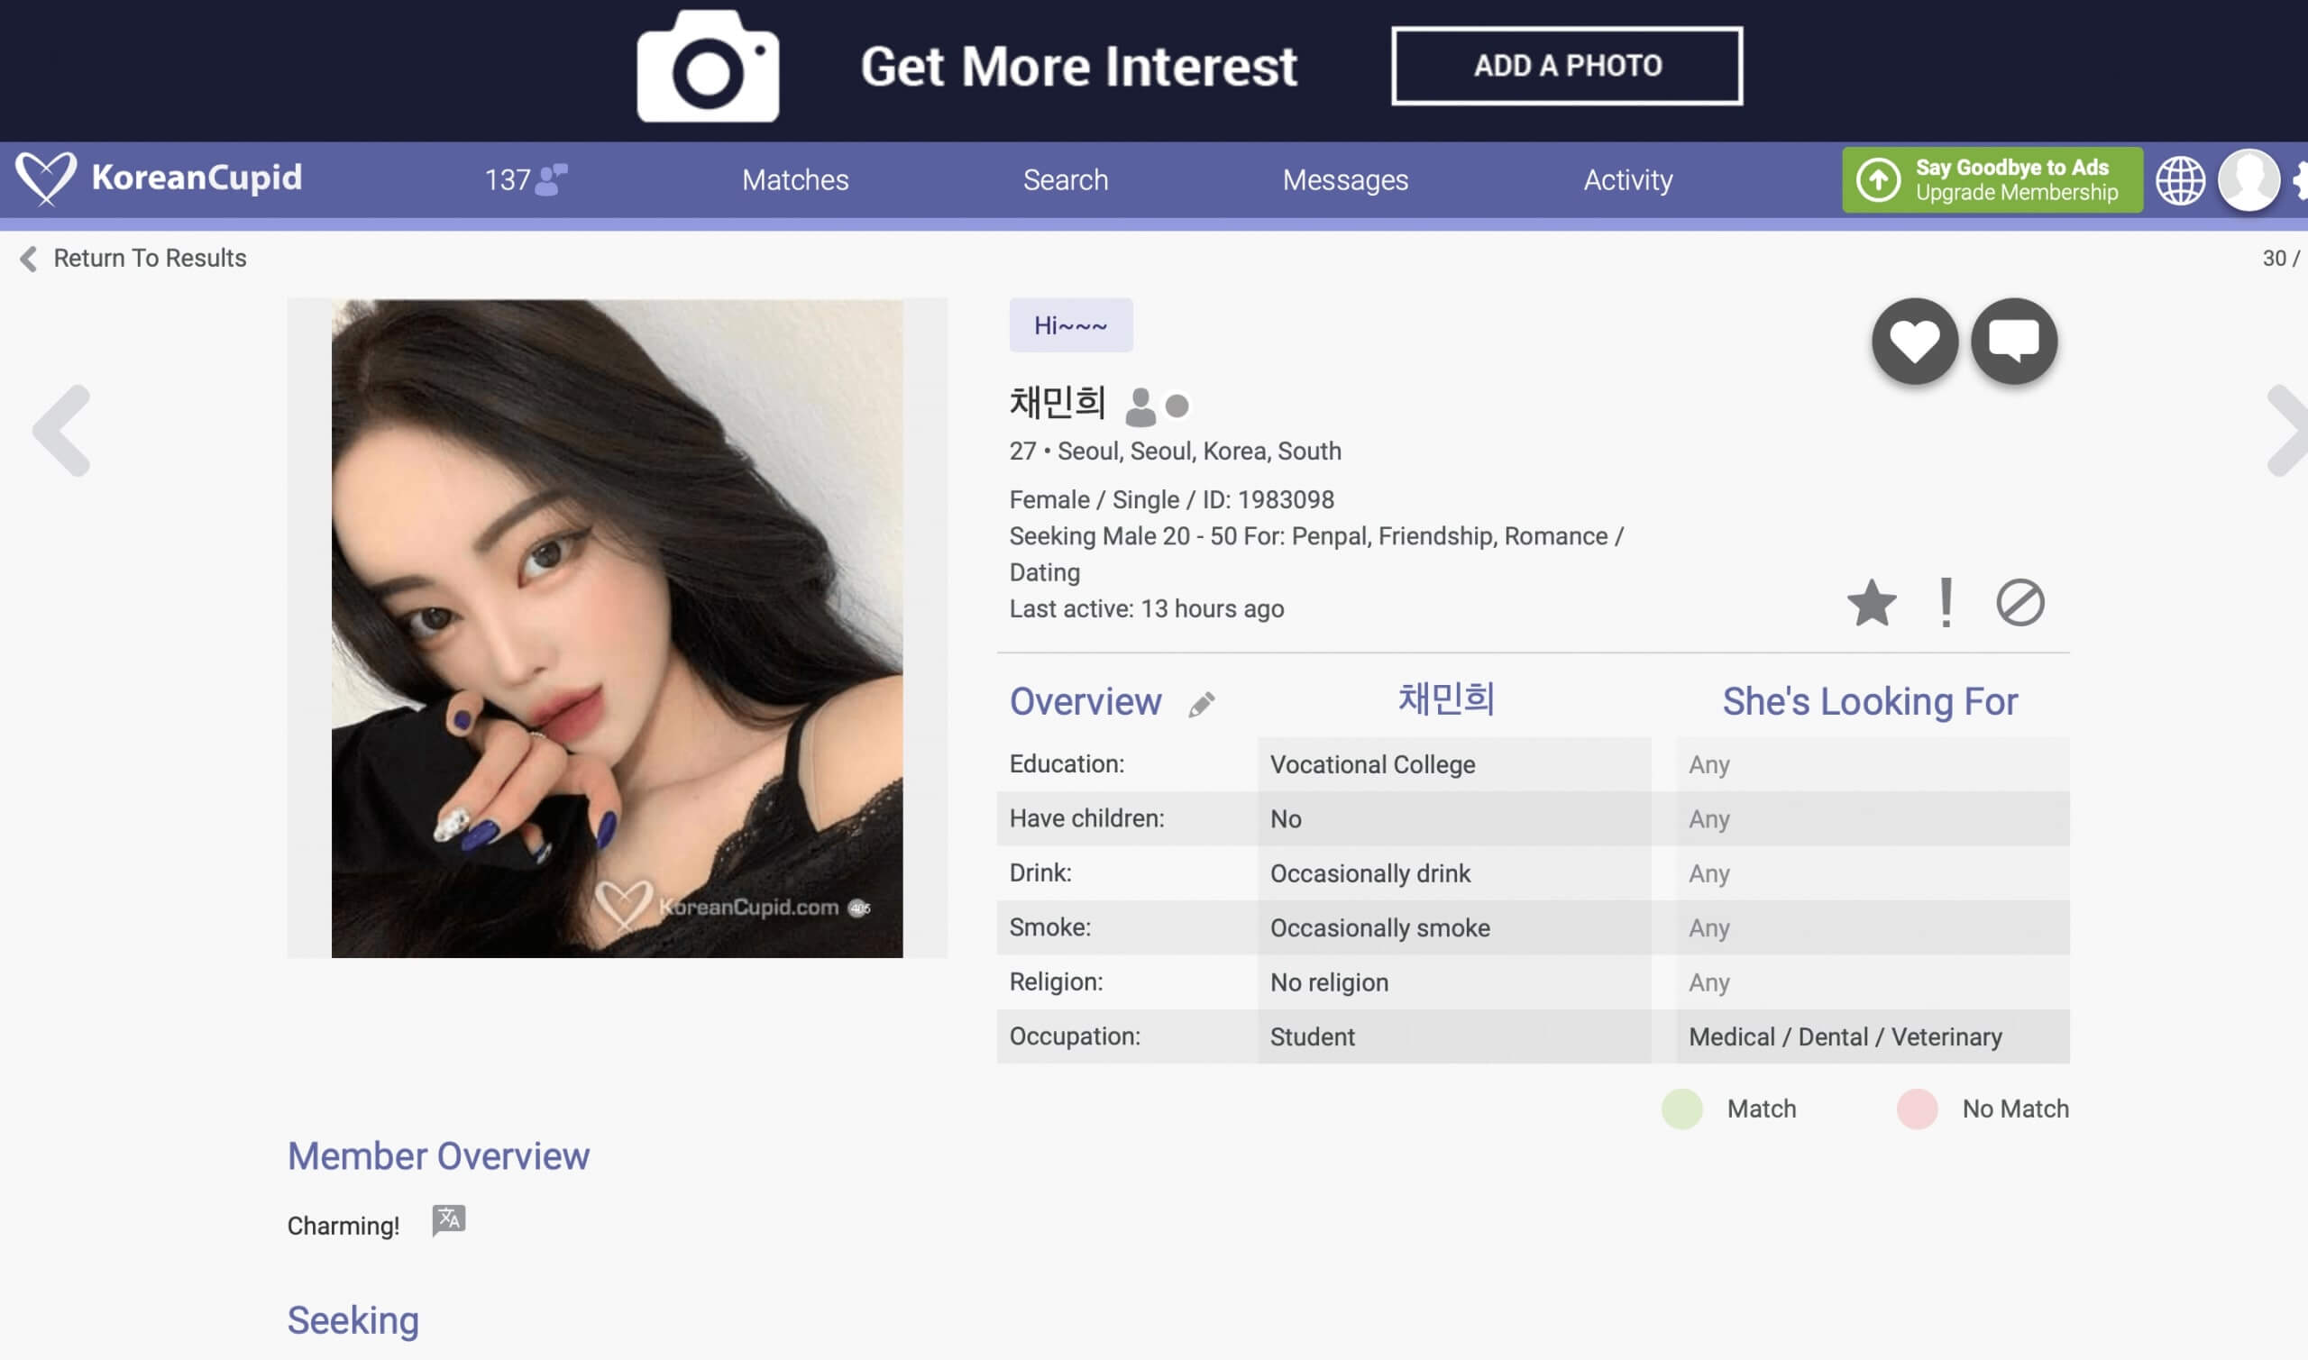Go to the next profile arrow

point(2288,430)
